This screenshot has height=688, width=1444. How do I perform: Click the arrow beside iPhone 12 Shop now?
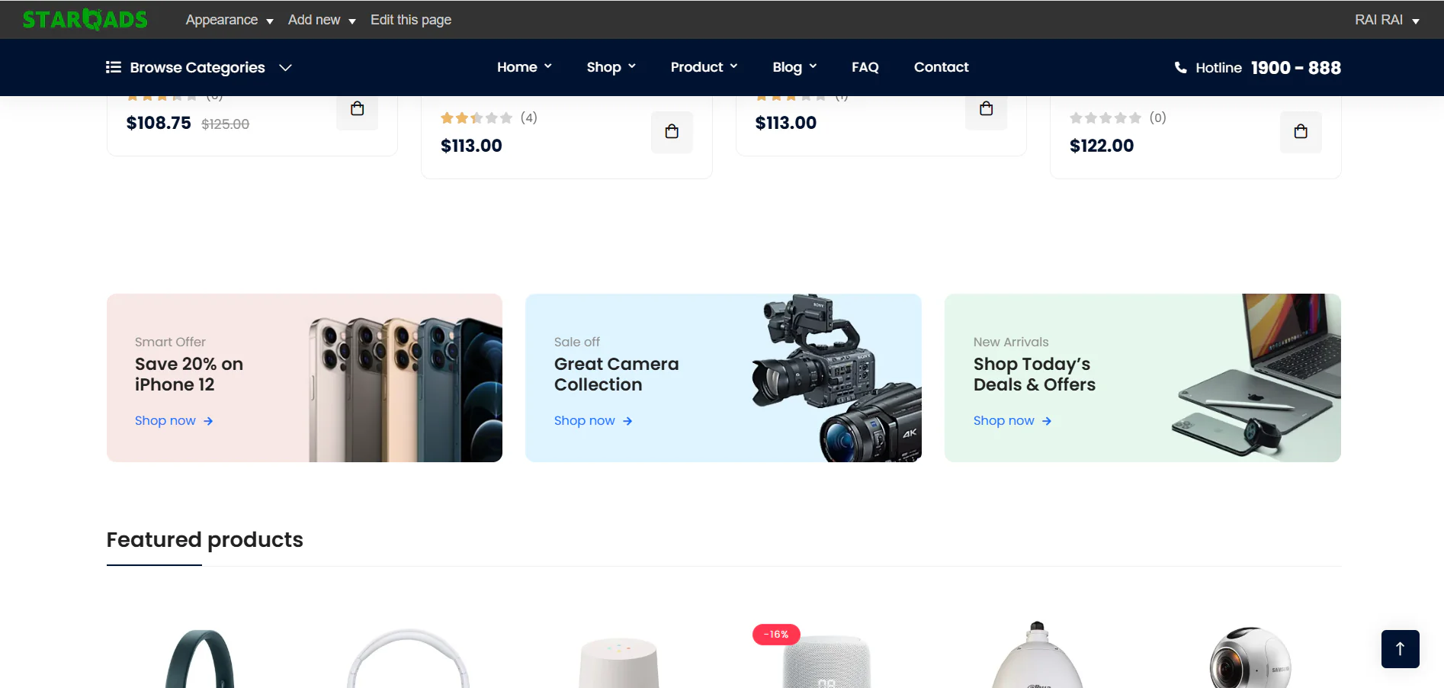point(208,421)
